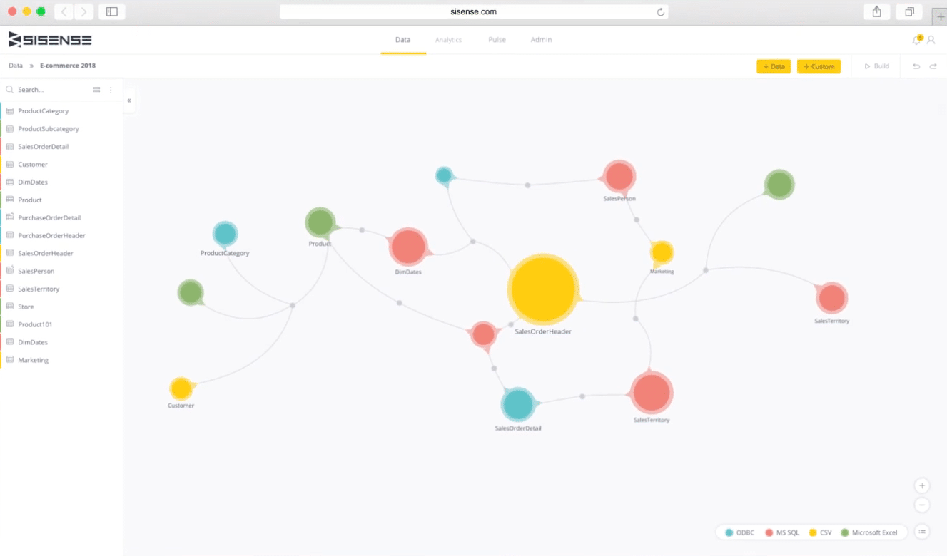Screen dimensions: 947x556
Task: Click the + Custom button
Action: click(819, 66)
